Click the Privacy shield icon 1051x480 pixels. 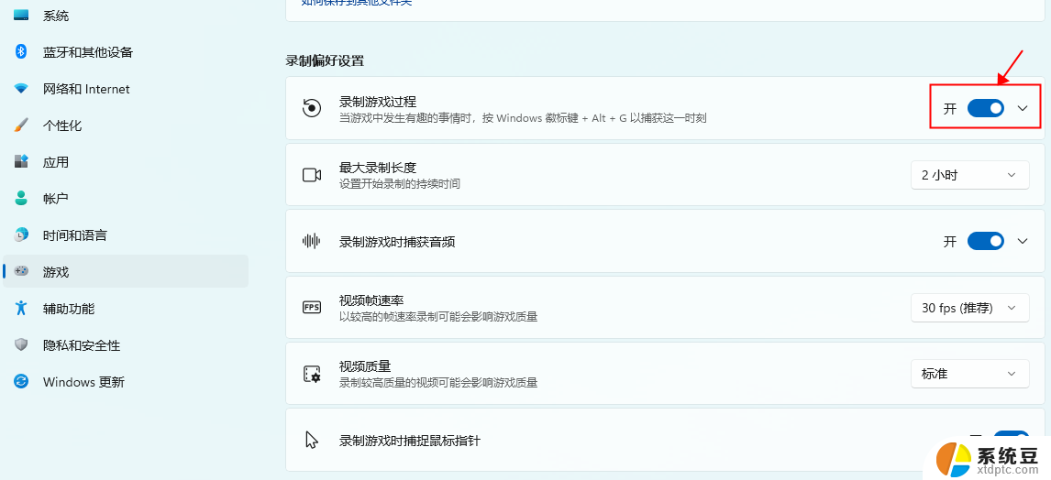(x=21, y=344)
